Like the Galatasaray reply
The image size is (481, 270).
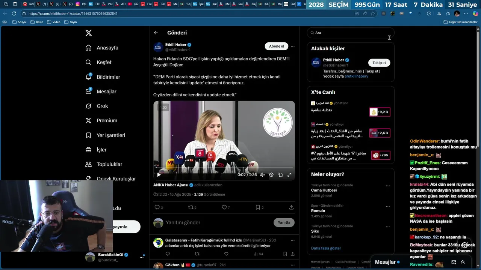click(x=226, y=254)
